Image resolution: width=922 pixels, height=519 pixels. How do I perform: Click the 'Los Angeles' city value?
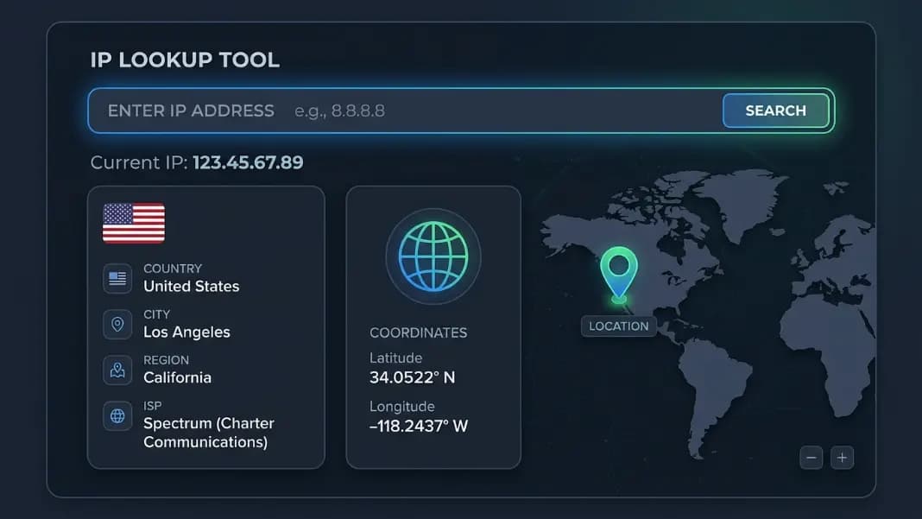[x=187, y=332]
